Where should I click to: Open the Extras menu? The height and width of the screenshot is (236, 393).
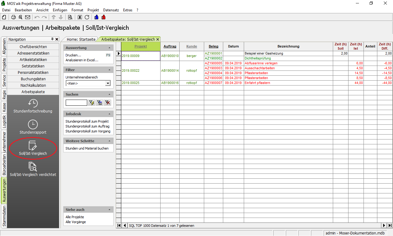click(x=127, y=10)
